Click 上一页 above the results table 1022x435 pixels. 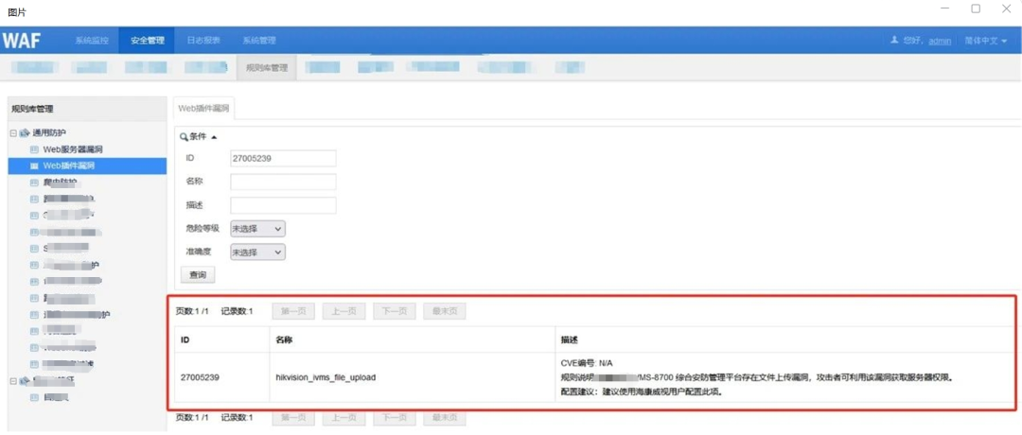click(344, 311)
